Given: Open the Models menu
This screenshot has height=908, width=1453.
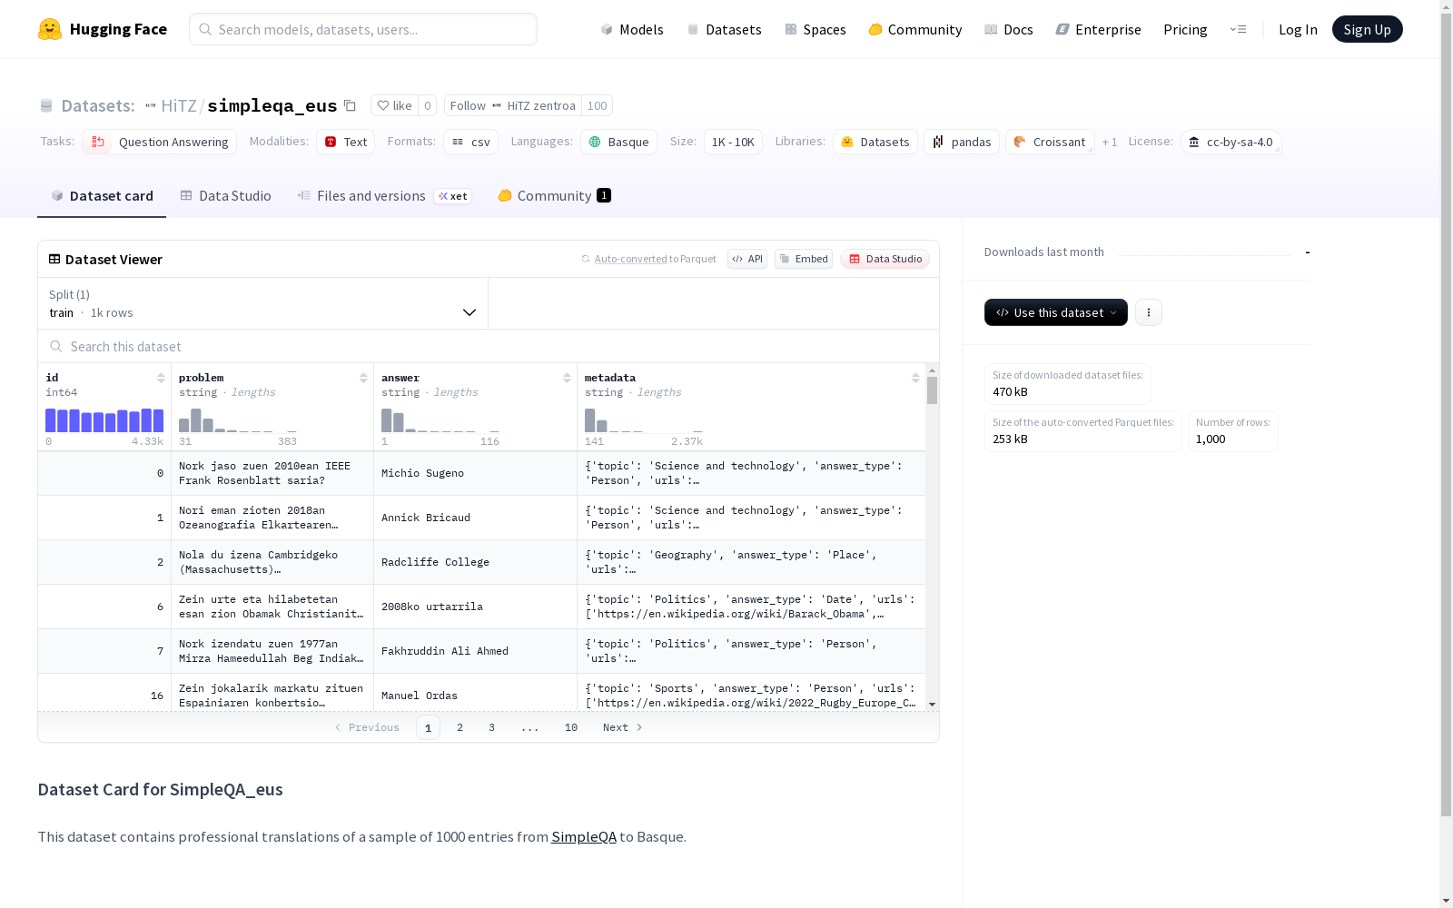Looking at the screenshot, I should (x=632, y=29).
